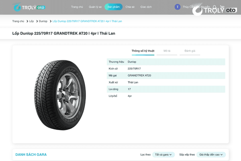
Task: Click the Dunlop tire product image
Action: pos(60,95)
